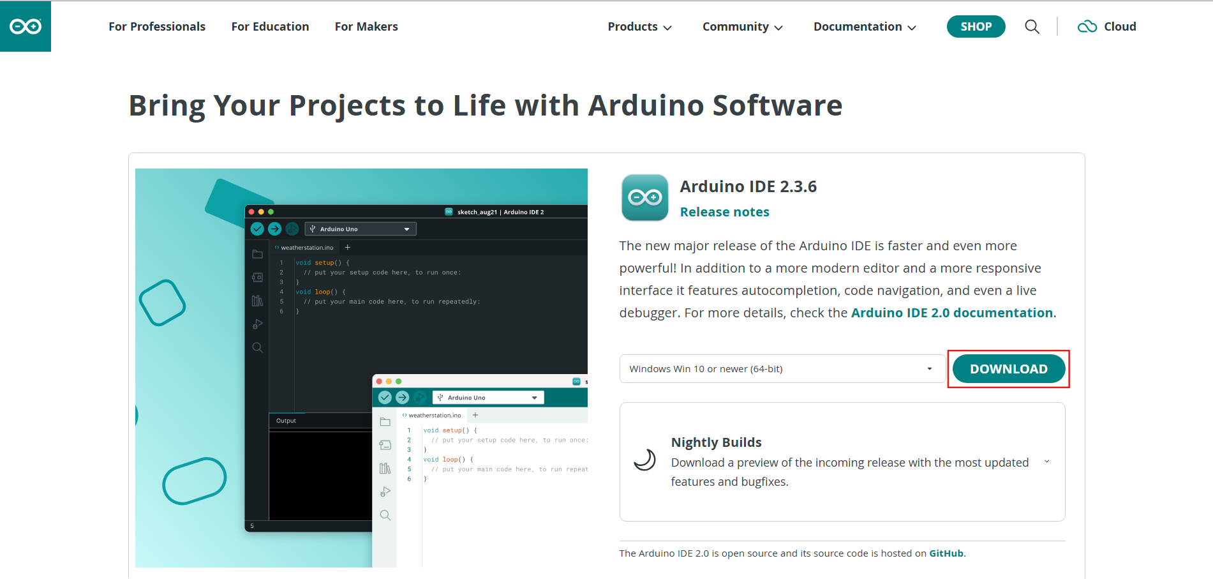The image size is (1213, 579).
Task: Open the Windows Win 10 OS selector dropdown
Action: tap(782, 369)
